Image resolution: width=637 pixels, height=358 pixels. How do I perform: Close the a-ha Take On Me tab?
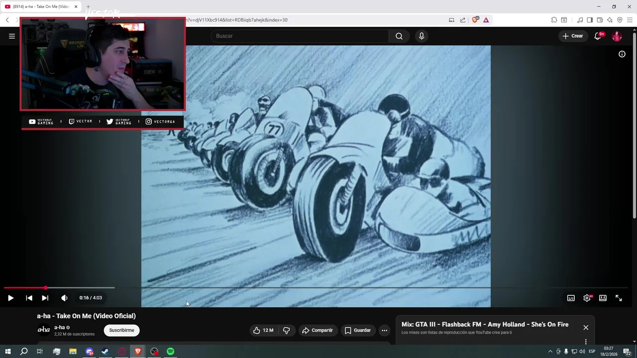[x=76, y=6]
